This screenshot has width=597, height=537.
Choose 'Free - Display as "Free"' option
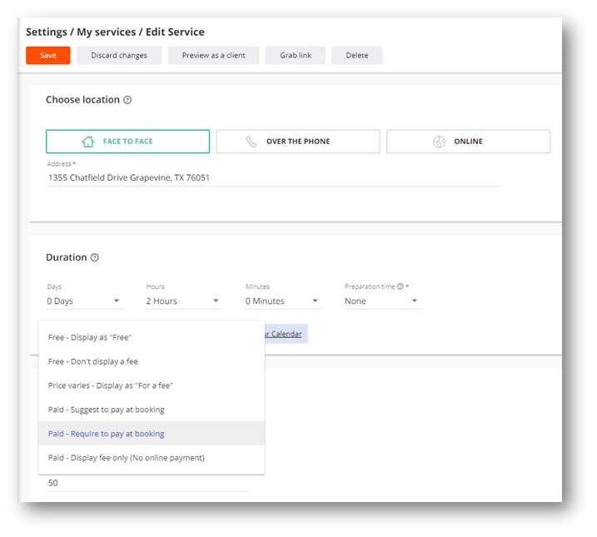pyautogui.click(x=90, y=337)
